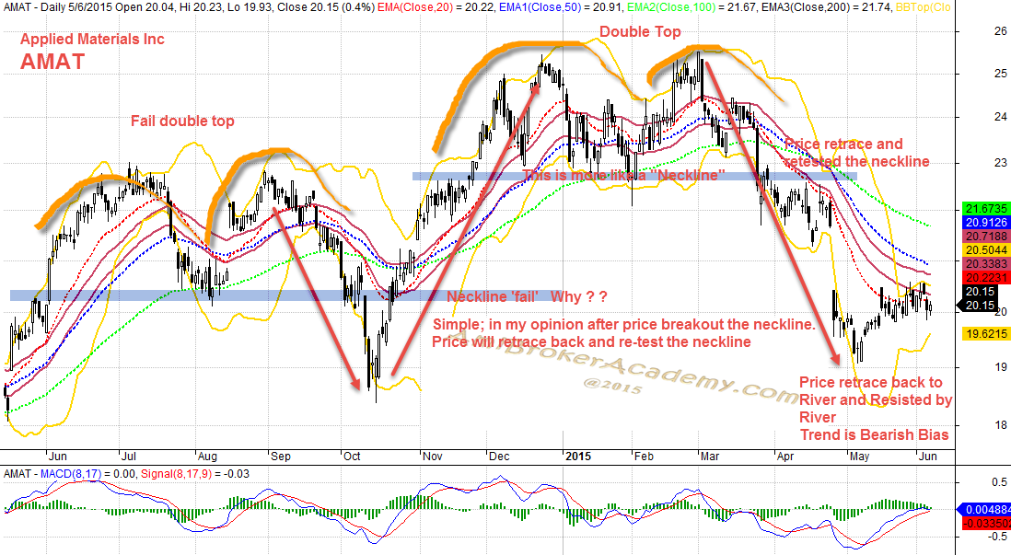Screen dimensions: 1011x555
Task: Click the "Double Top" annotation
Action: click(x=640, y=31)
